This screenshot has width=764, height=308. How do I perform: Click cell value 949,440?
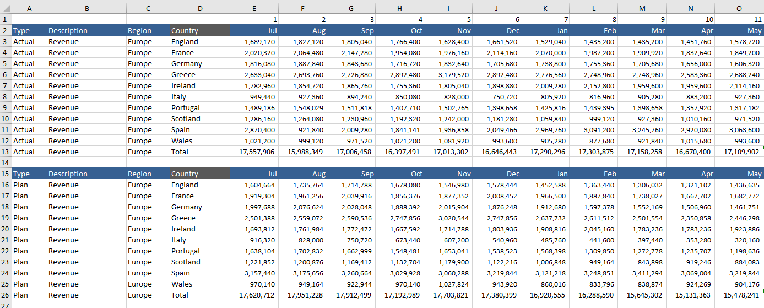pos(254,97)
